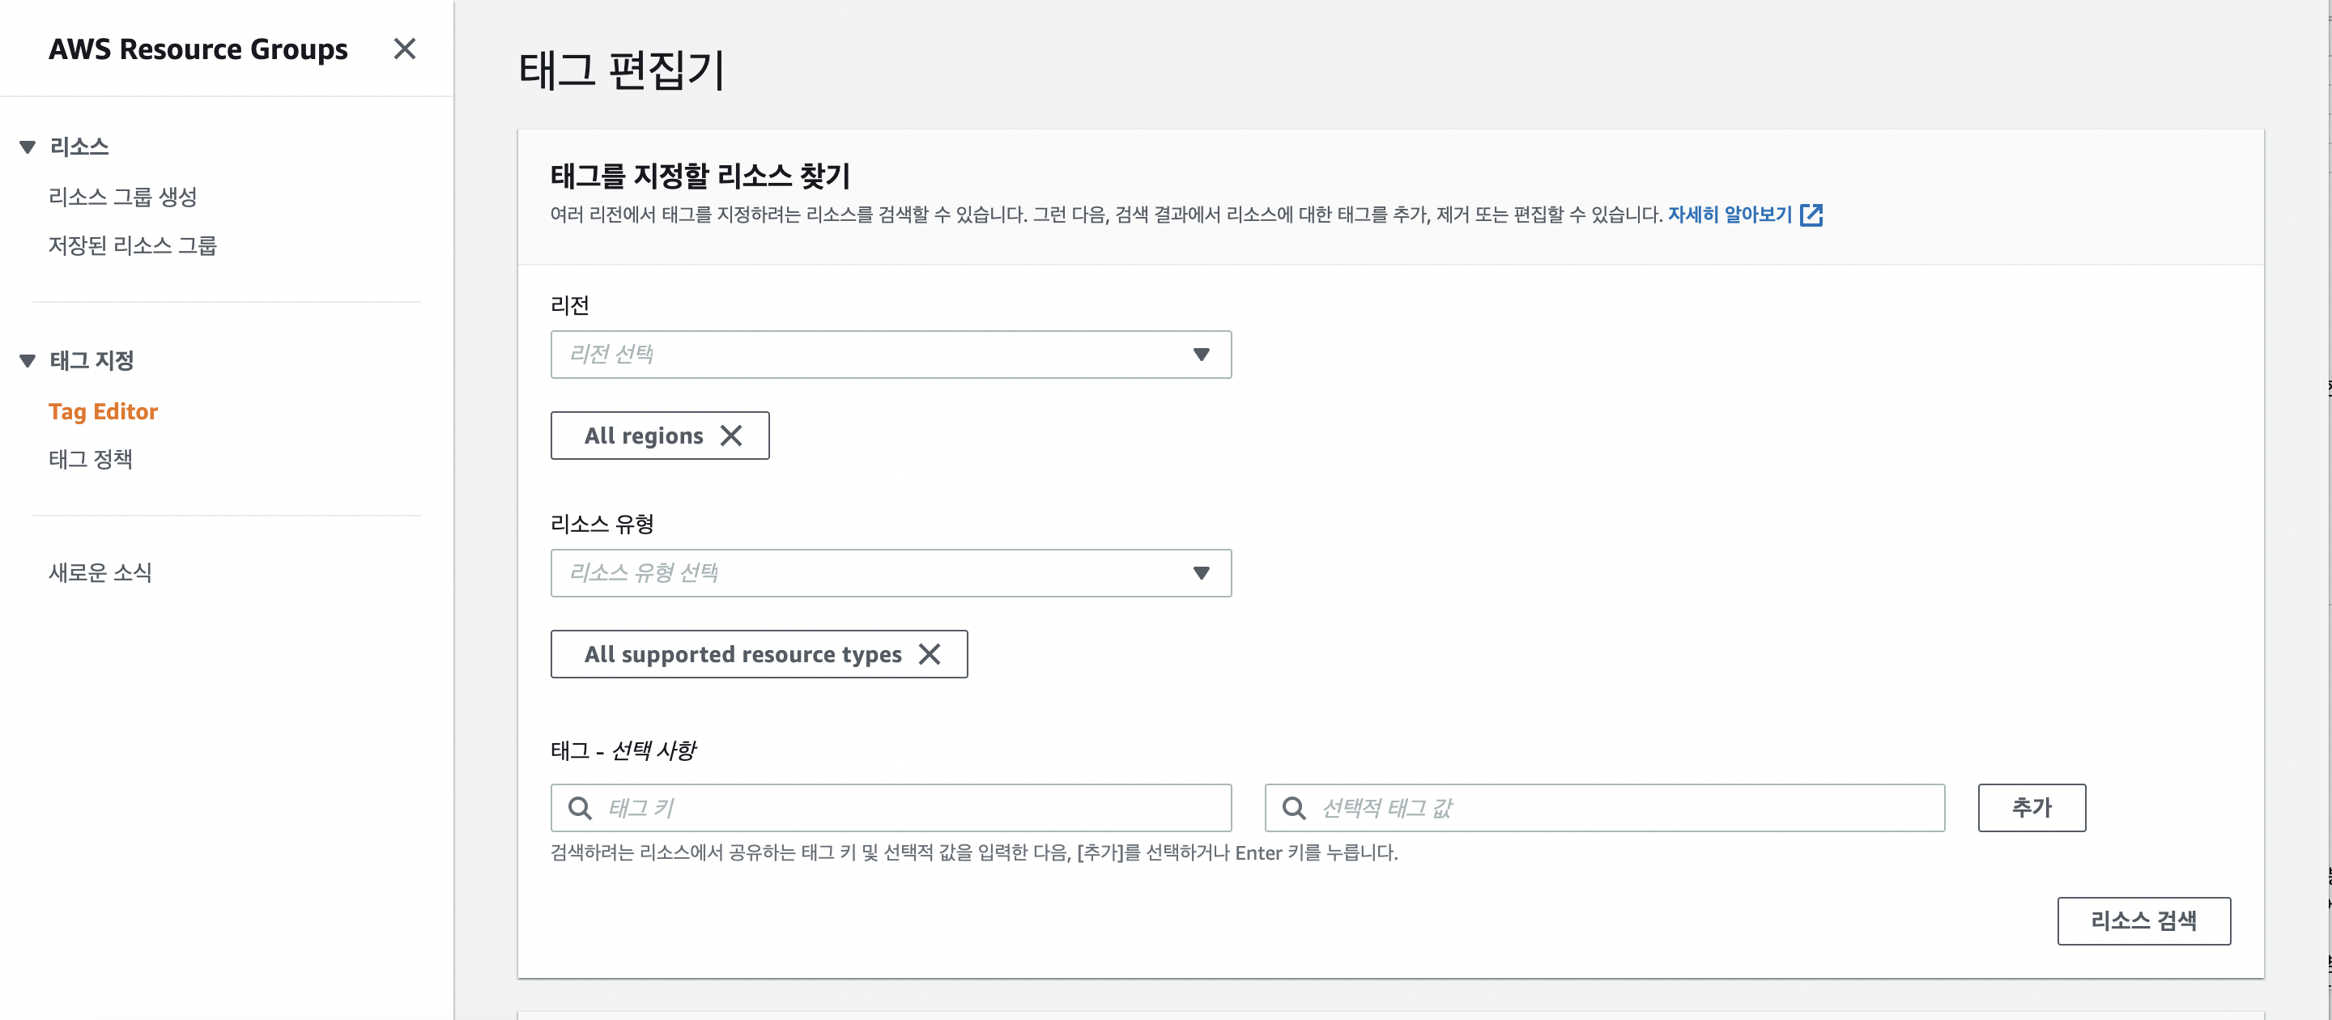
Task: Click the AWS Resource Groups title
Action: pos(198,49)
